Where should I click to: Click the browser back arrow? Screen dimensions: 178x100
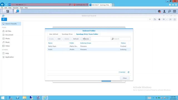(x=2, y=4)
